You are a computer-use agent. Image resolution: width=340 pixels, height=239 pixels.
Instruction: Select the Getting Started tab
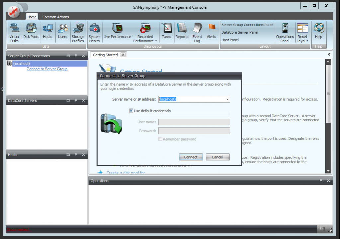pyautogui.click(x=106, y=55)
